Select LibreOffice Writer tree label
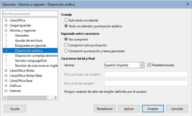This screenshot has height=116, width=192. click(x=22, y=71)
